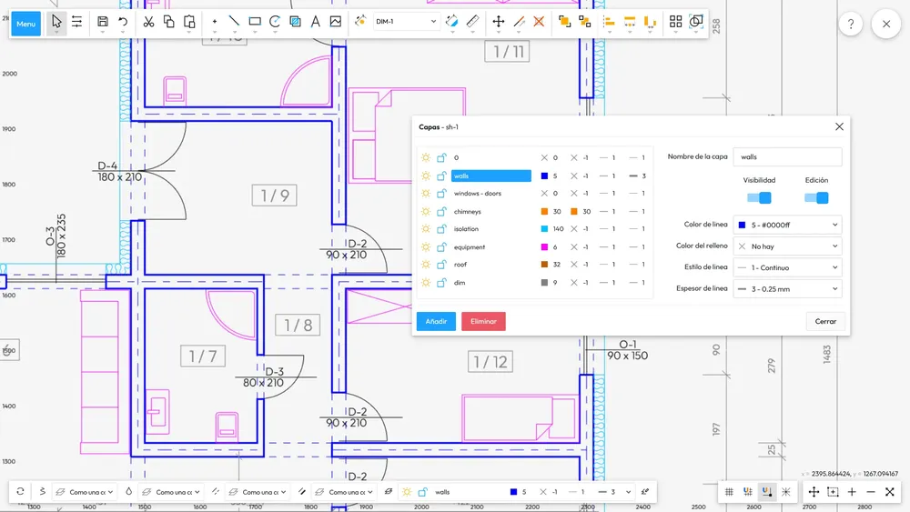This screenshot has height=512, width=910.
Task: Activate the text tool in toolbar
Action: click(316, 22)
